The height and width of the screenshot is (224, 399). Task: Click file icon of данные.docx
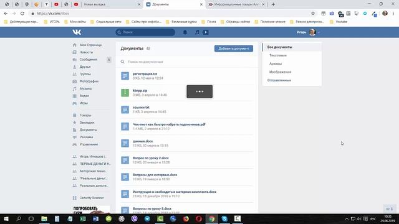(x=125, y=143)
